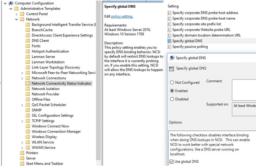
Task: Click the Wireless Display folder icon
Action: click(27, 137)
